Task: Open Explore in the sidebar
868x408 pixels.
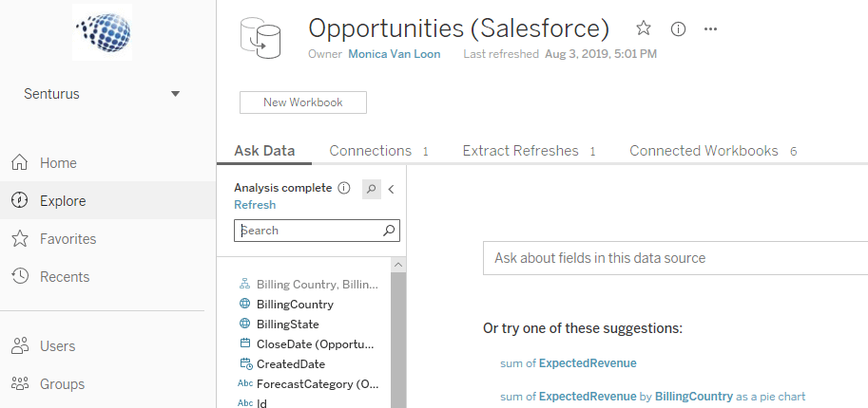Action: tap(63, 201)
